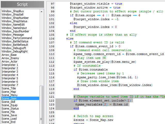Image resolution: width=165 pixels, height=124 pixels.
Task: Click the Script panel header
Action: pos(22,4)
